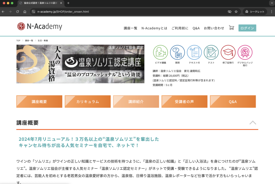Click the TOP breadcrumb link
275x184 pixels.
(18, 41)
